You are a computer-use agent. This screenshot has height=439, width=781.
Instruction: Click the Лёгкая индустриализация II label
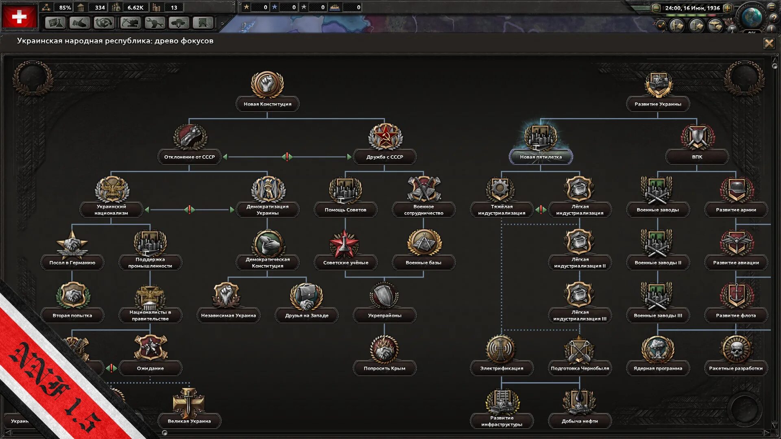[x=580, y=263]
